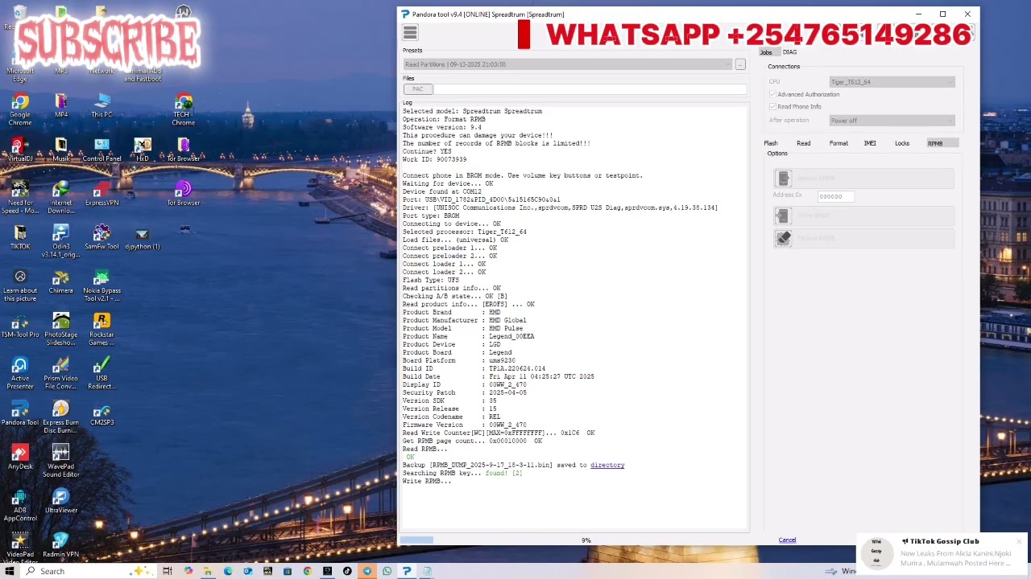
Task: Launch Radmin VPN desktop shortcut
Action: [60, 545]
